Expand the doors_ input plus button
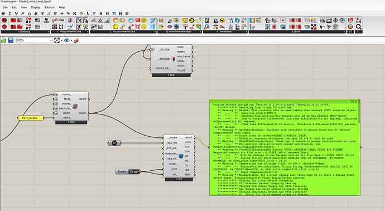 [56, 113]
